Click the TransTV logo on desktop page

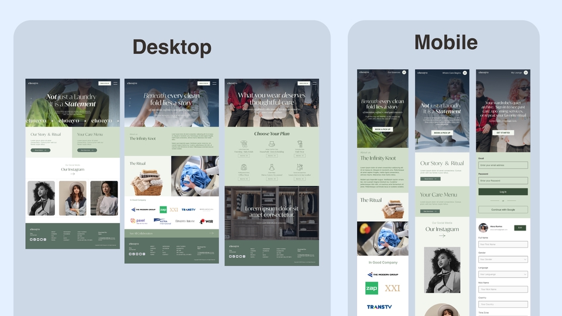point(188,209)
